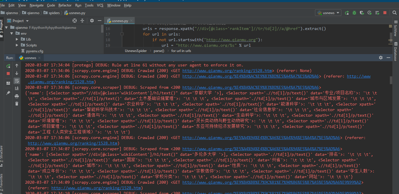Run usnews concurrently via the lines-with-play icon
Screen dimensions: 399x194
[x=377, y=13]
